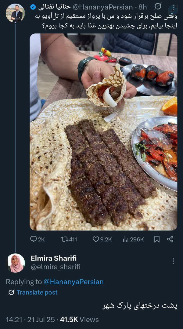
Task: Click the 14:21 · 21 Jul 25 timestamp
Action: [x=30, y=320]
